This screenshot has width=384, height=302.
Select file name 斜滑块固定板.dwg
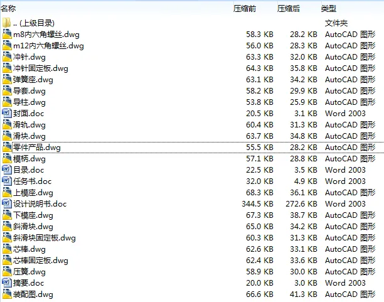(45, 238)
